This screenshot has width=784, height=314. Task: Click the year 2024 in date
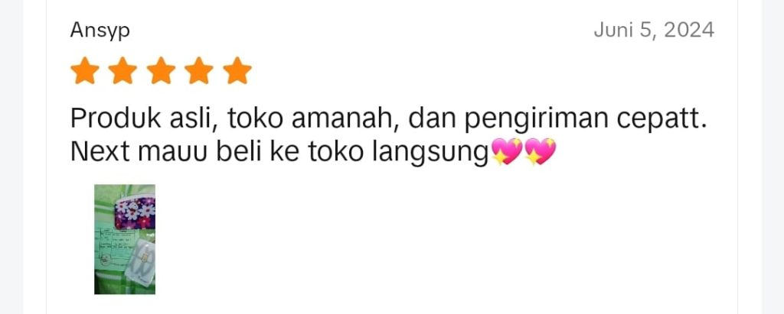coord(689,31)
